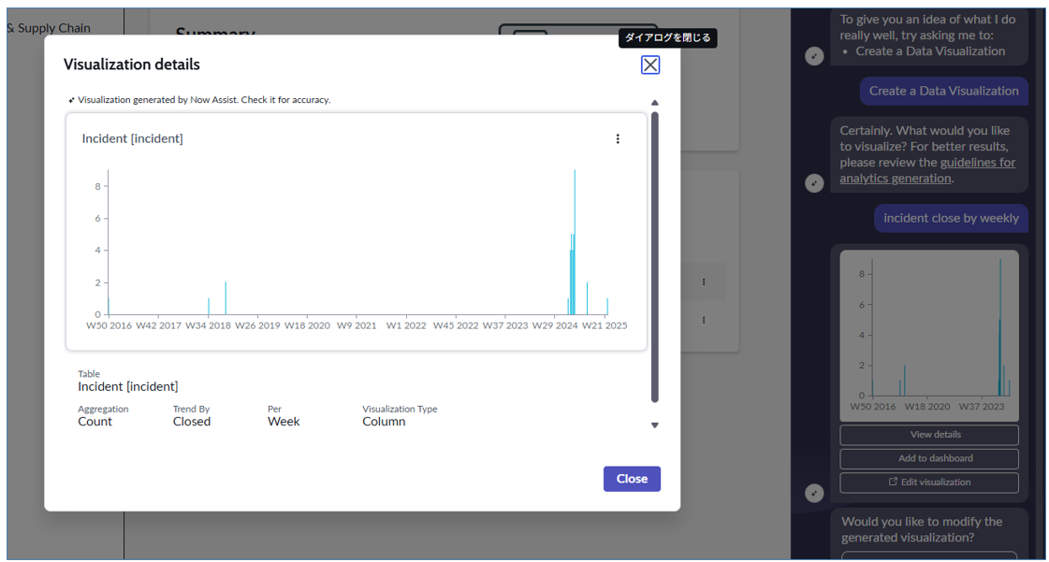Click the tallest column bar in chart
This screenshot has width=1049, height=562.
tap(575, 242)
